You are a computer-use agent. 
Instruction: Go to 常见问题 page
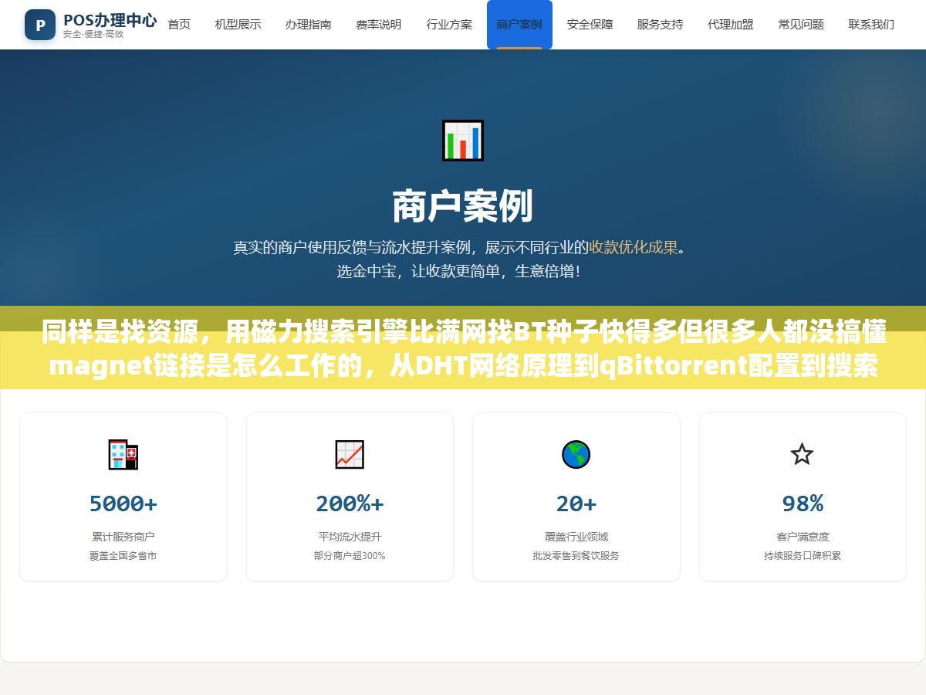[801, 25]
